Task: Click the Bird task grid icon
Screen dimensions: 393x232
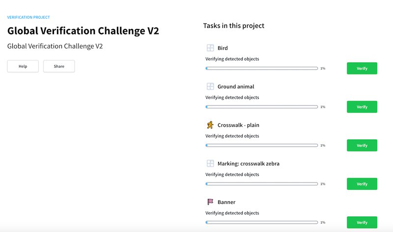Action: pyautogui.click(x=210, y=48)
